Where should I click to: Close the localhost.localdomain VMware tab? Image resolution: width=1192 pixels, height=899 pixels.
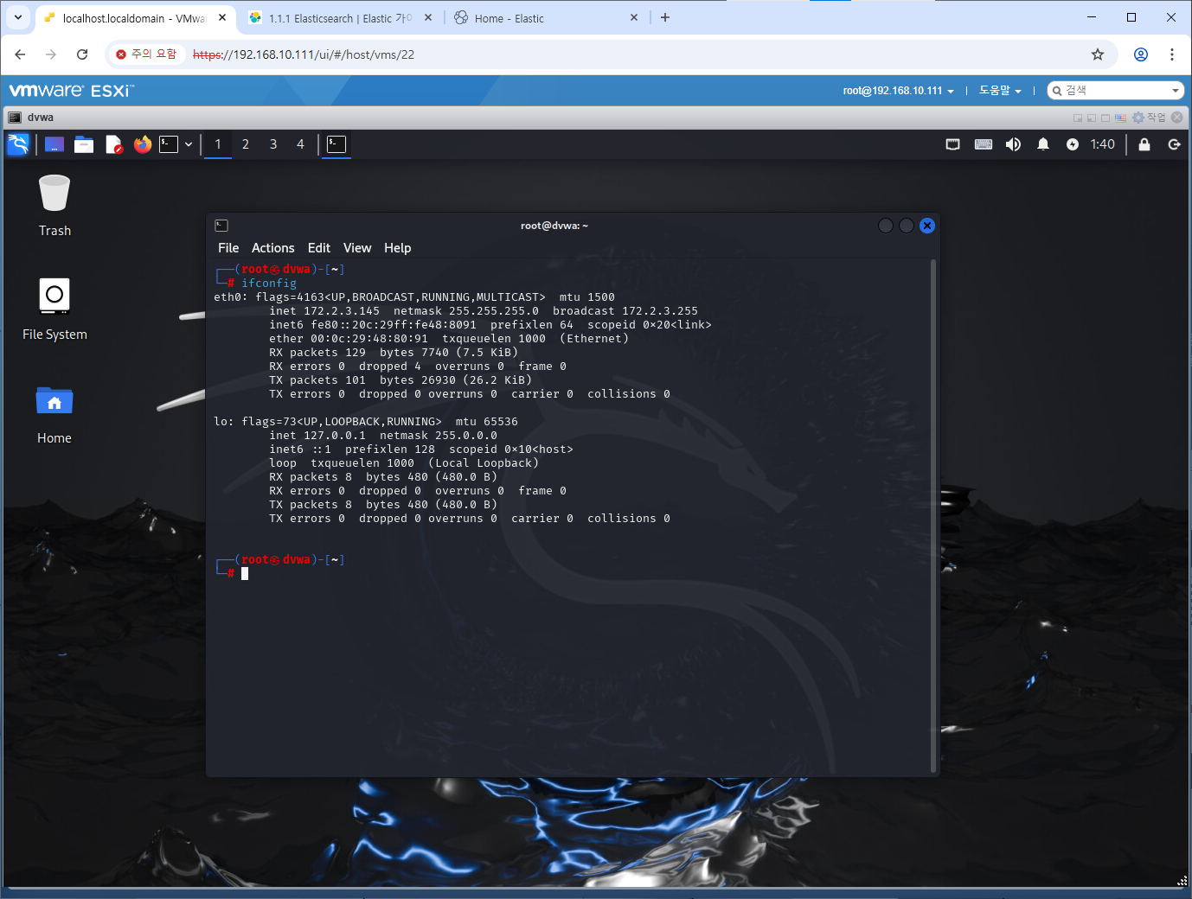pos(222,17)
